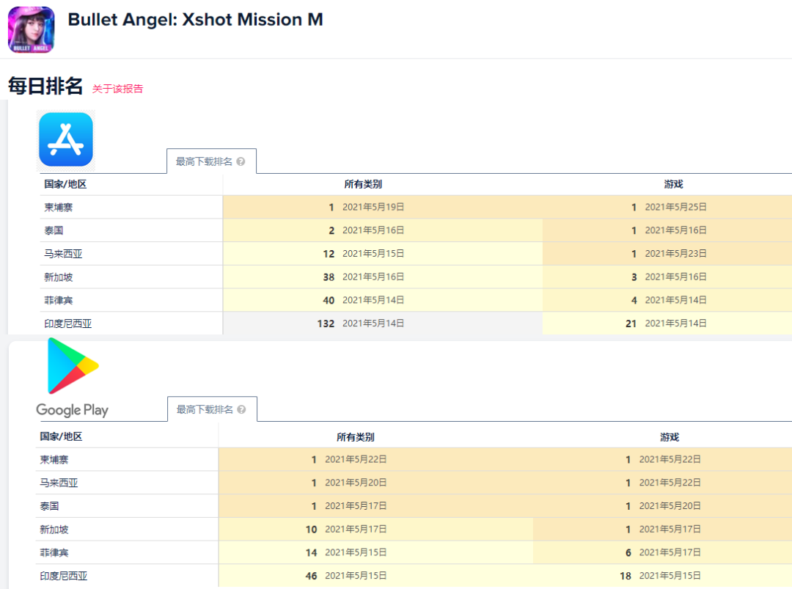
Task: Select 最高下载排名 tab under Google Play
Action: pyautogui.click(x=205, y=409)
